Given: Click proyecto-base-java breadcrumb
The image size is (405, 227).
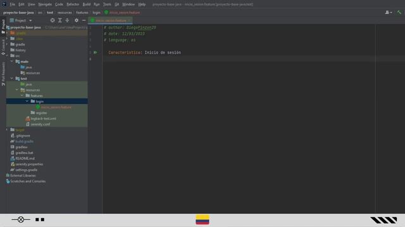Looking at the screenshot, I should pos(18,13).
